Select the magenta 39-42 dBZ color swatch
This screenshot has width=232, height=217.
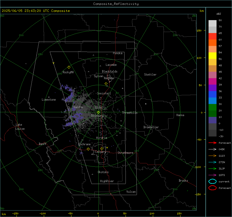pyautogui.click(x=212, y=81)
